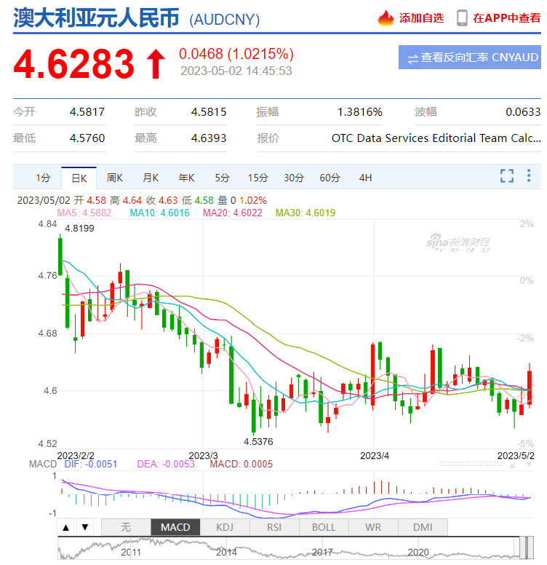Select the MACD indicator button

175,528
